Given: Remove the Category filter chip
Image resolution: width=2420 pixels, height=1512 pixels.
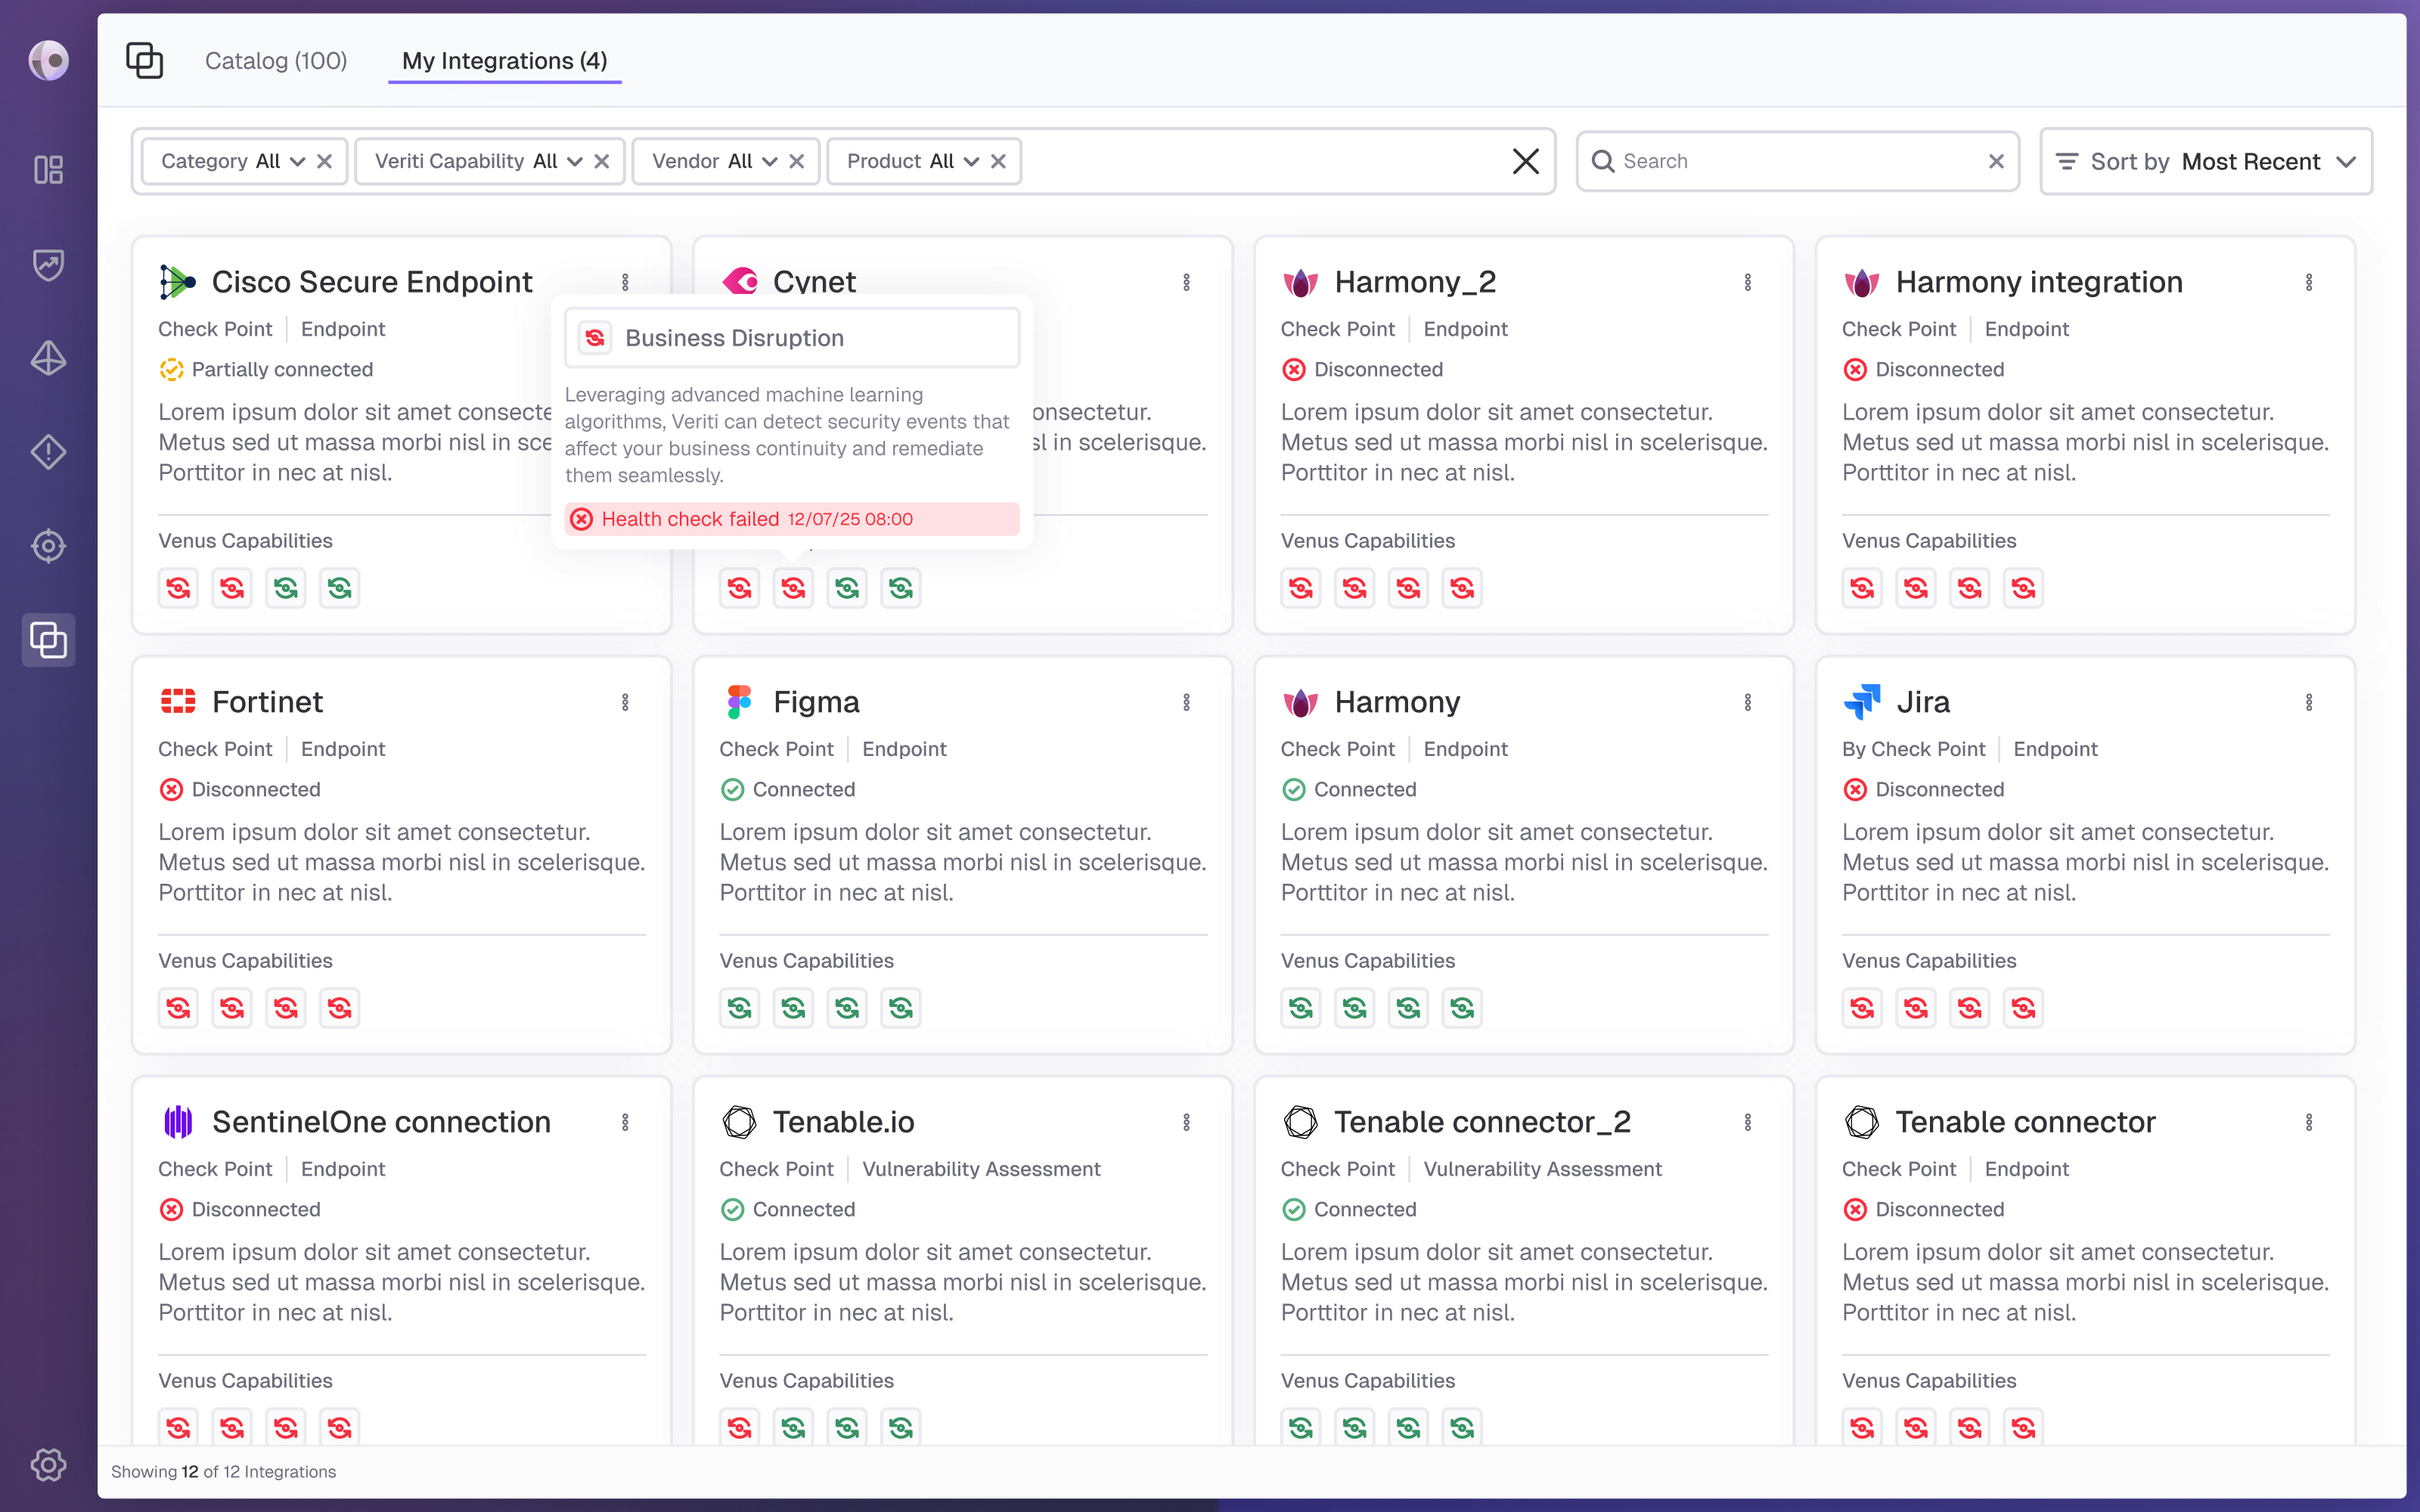Looking at the screenshot, I should click(324, 161).
